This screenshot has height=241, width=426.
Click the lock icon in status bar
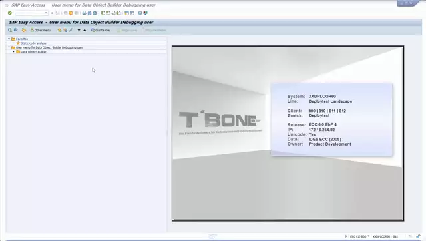pyautogui.click(x=418, y=236)
